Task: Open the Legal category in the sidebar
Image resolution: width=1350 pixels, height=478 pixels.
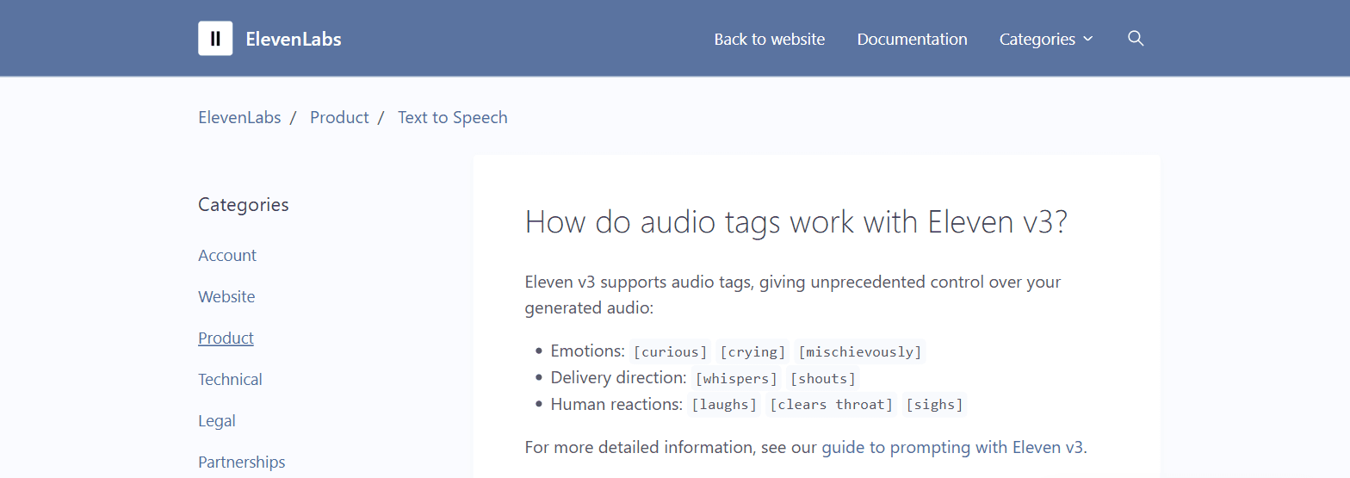Action: click(x=217, y=421)
